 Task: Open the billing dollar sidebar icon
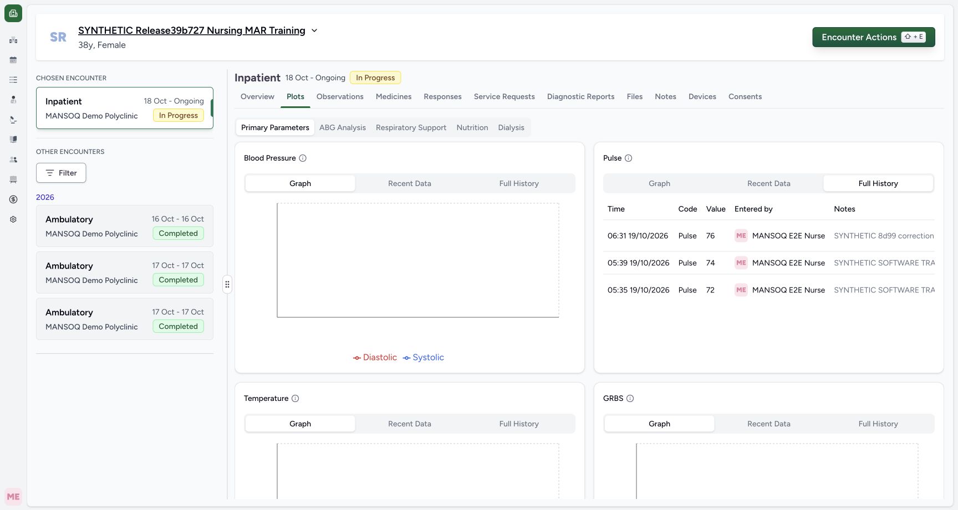coord(13,199)
